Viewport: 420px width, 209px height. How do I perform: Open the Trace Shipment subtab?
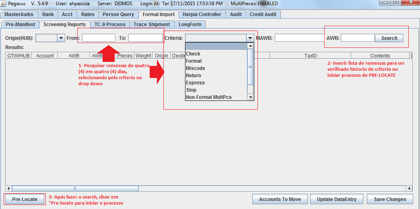[152, 25]
